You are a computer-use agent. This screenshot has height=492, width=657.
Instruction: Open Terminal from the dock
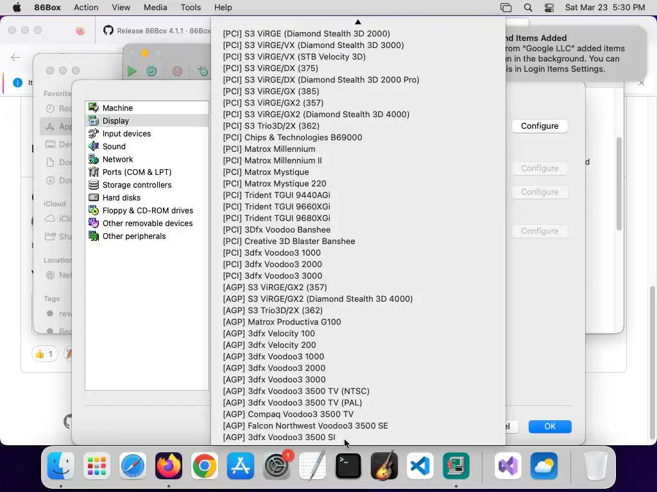[348, 466]
